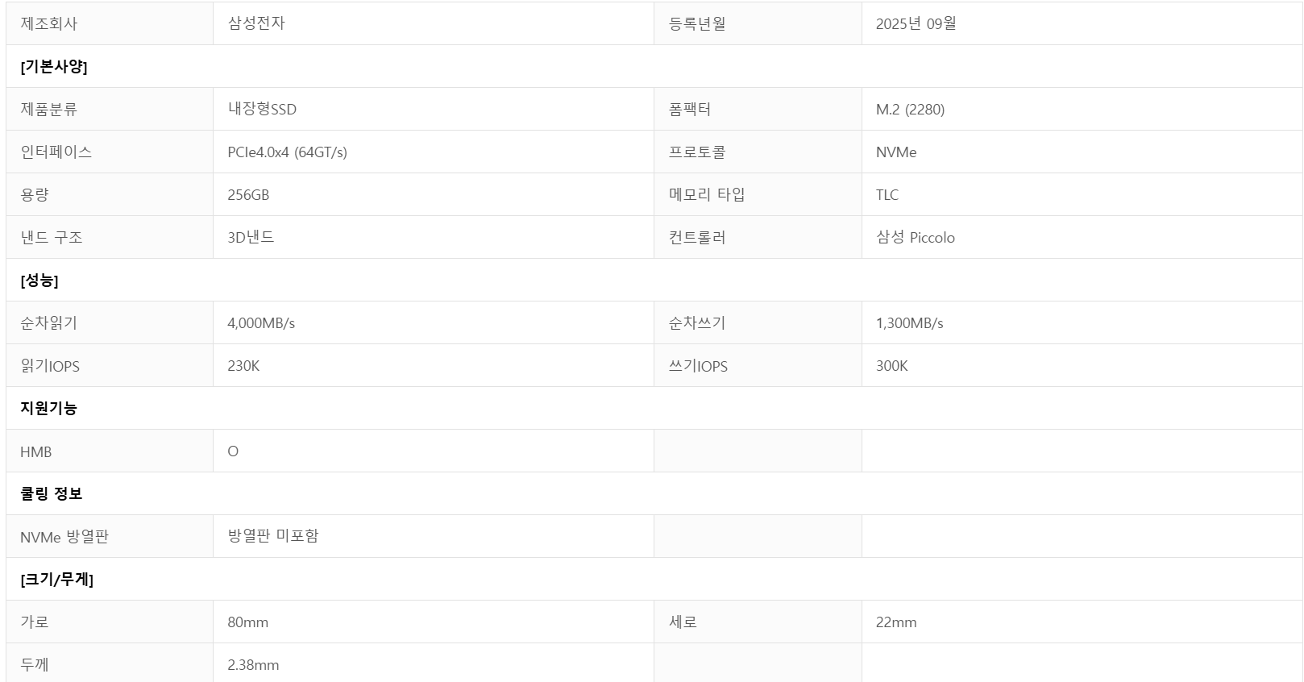
Task: Click the 방열판 미포함 heatsink value
Action: pyautogui.click(x=272, y=536)
